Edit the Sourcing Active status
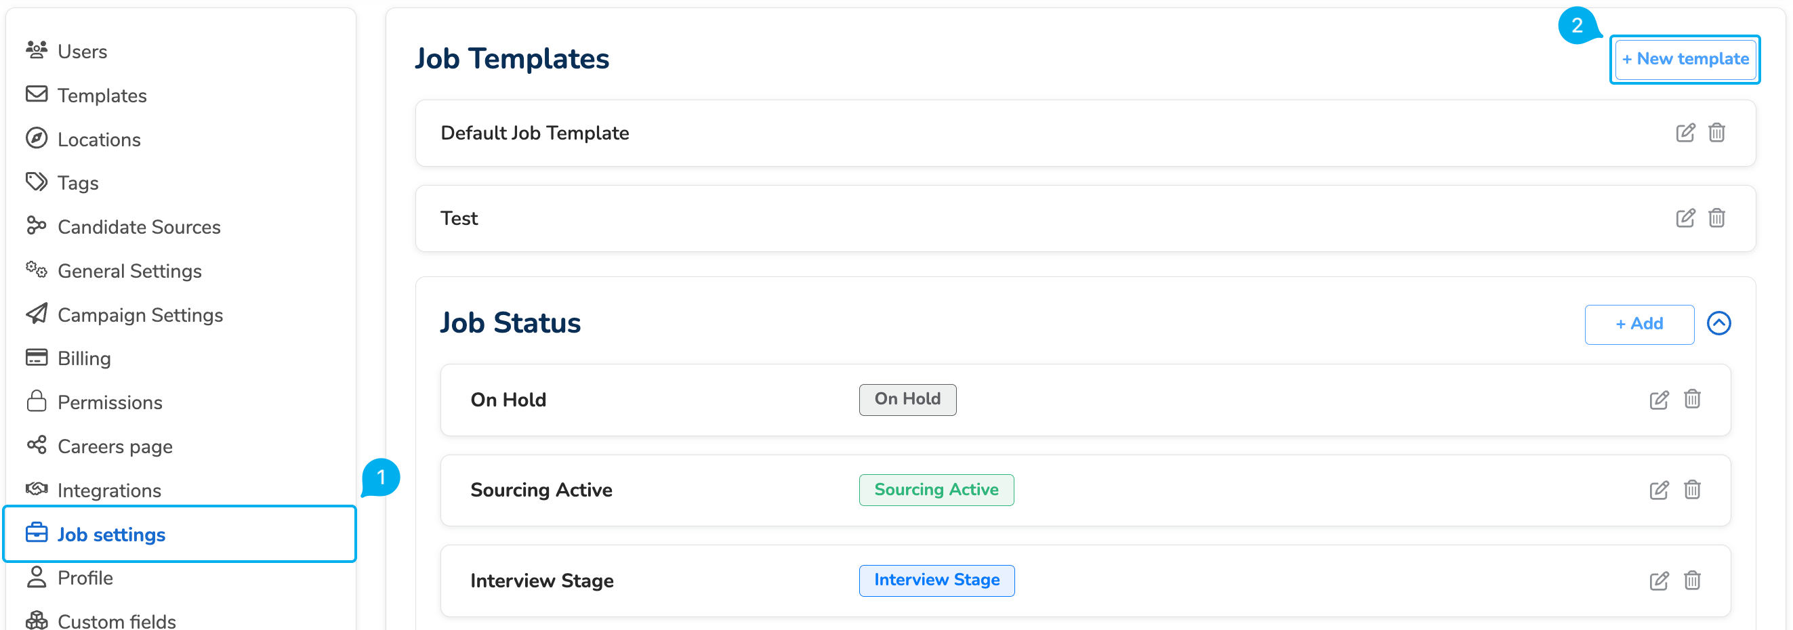The width and height of the screenshot is (1793, 630). pos(1659,490)
